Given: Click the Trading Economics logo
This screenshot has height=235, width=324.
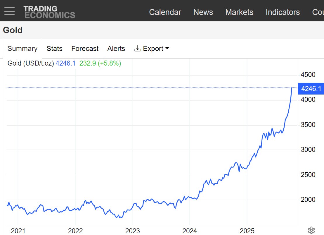Looking at the screenshot, I should pyautogui.click(x=49, y=12).
